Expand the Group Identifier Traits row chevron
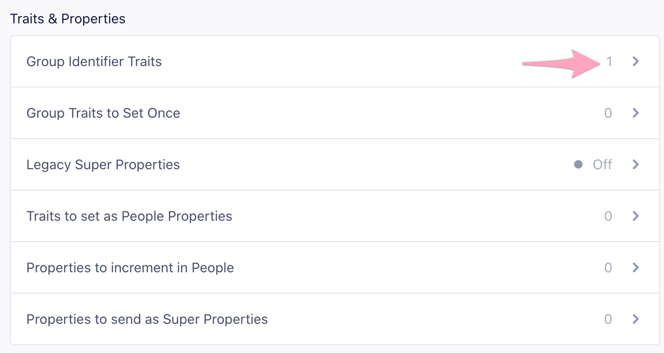664x353 pixels. pyautogui.click(x=635, y=61)
